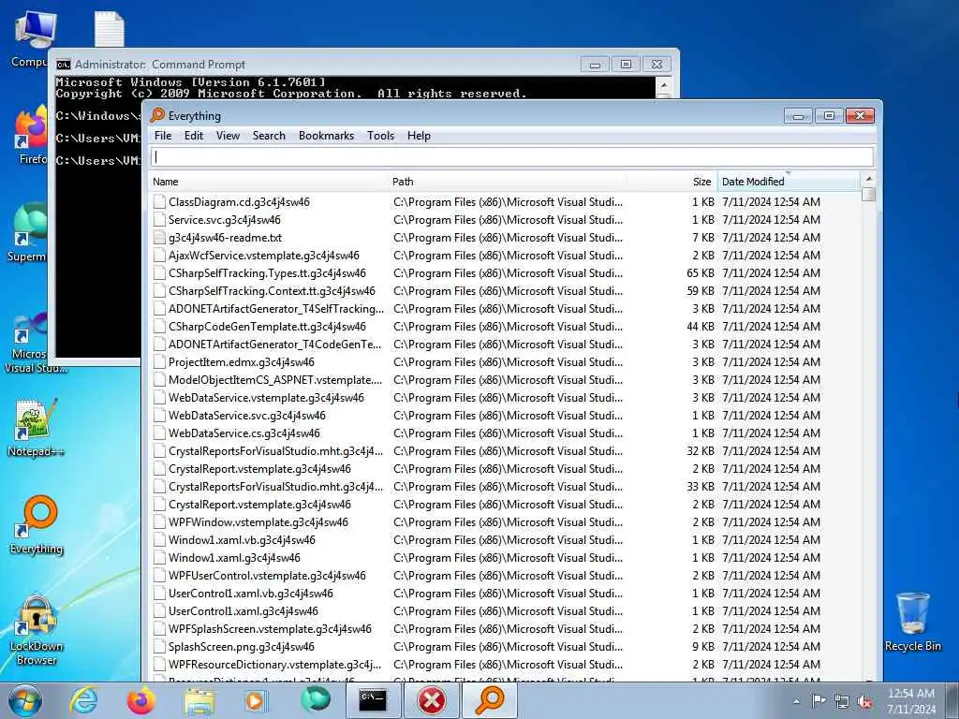Image resolution: width=959 pixels, height=719 pixels.
Task: Select file icon of Service.svc.g3c4j4sw46
Action: pos(159,219)
